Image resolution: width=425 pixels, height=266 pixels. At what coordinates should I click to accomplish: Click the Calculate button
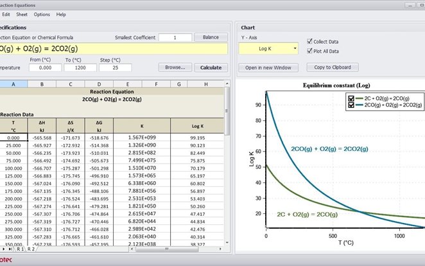(x=211, y=67)
